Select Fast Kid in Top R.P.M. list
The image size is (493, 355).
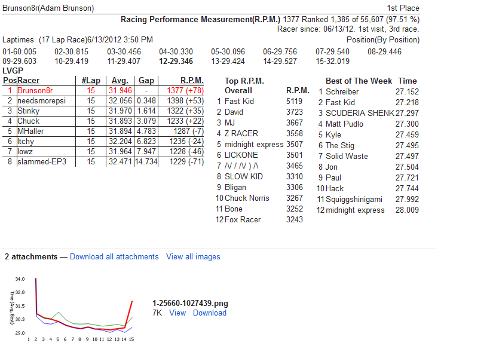pyautogui.click(x=239, y=101)
